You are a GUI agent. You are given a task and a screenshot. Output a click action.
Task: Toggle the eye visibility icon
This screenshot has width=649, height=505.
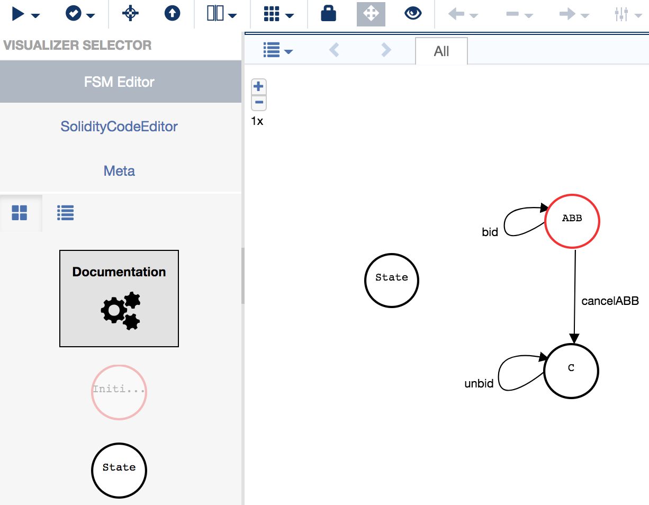click(412, 14)
